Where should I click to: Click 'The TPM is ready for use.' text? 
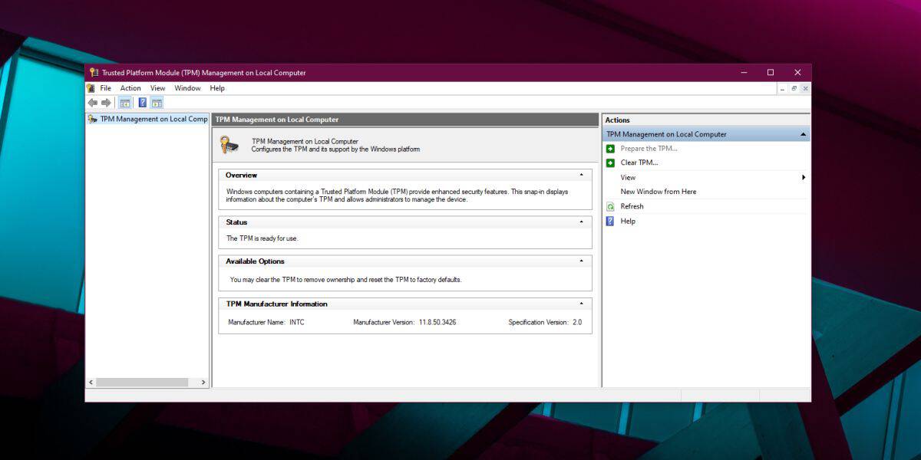tap(262, 238)
